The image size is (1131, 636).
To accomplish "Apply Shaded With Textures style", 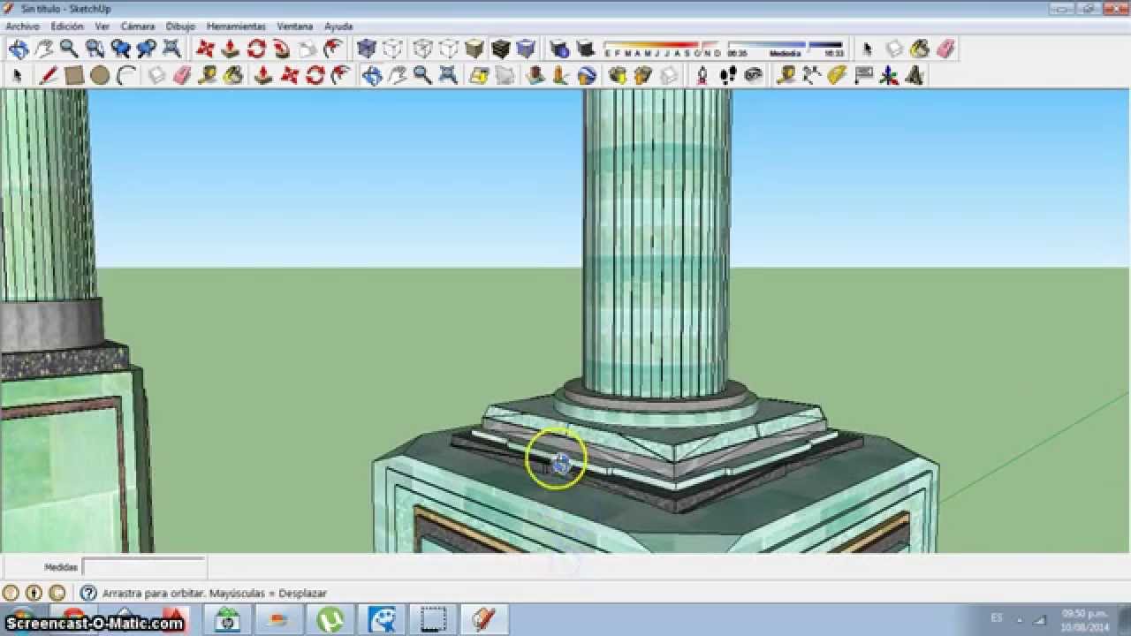I will click(x=500, y=49).
